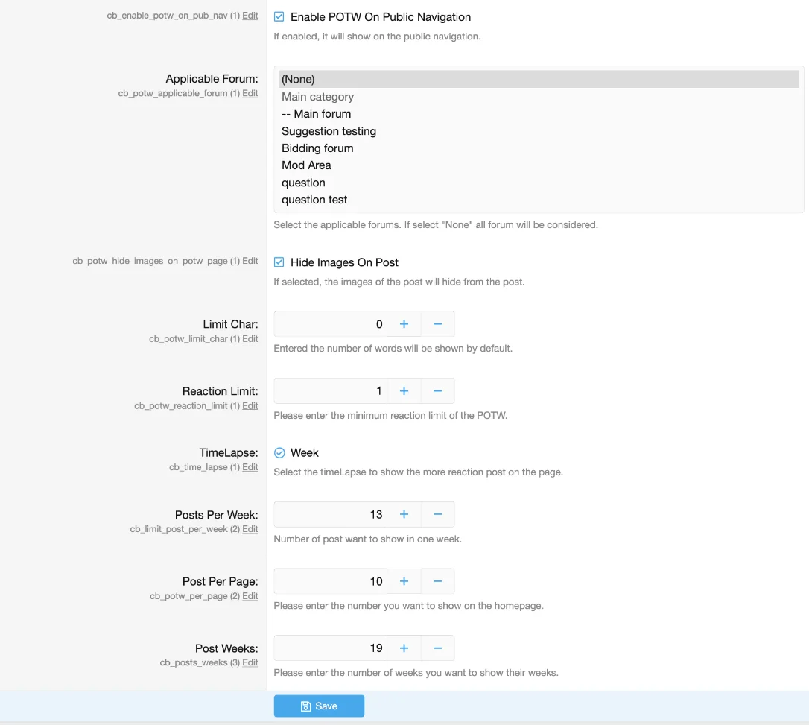Select Mod Area forum option
This screenshot has height=725, width=809.
[306, 165]
